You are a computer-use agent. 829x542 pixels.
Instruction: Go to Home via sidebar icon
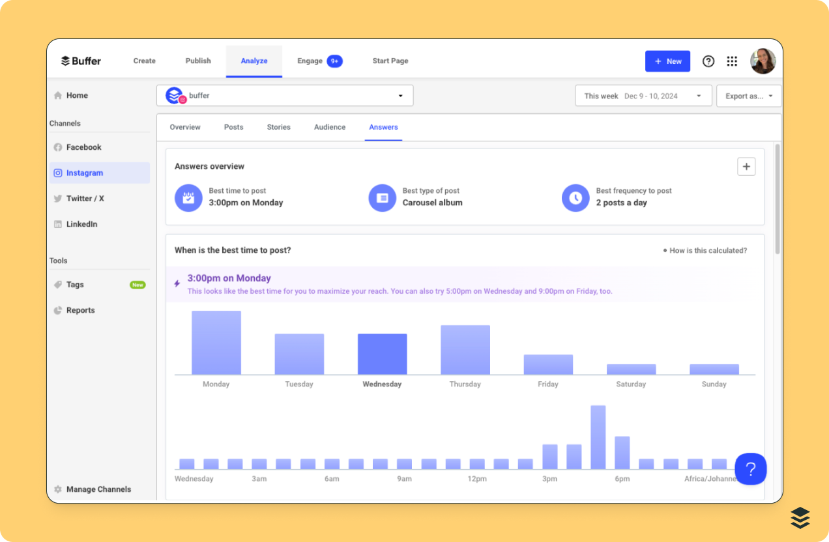77,95
